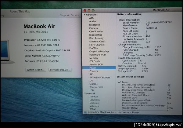Open Graphics/Displays information
The width and height of the screenshot is (183, 128).
coord(99,51)
